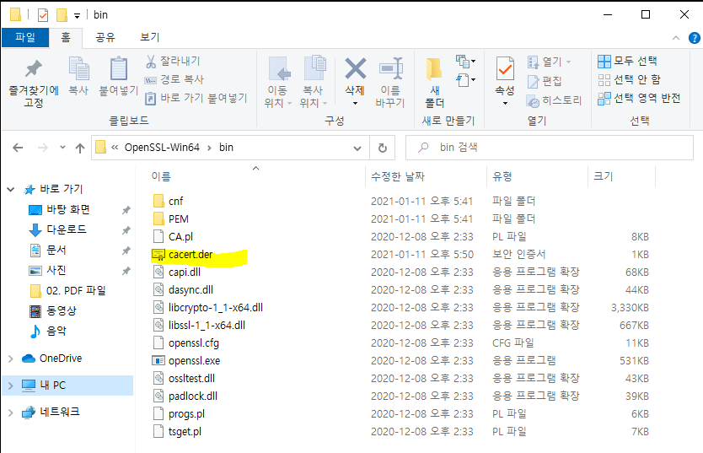Sort by 크기 (Size) column header
Viewport: 703px width, 453px height.
(x=603, y=176)
